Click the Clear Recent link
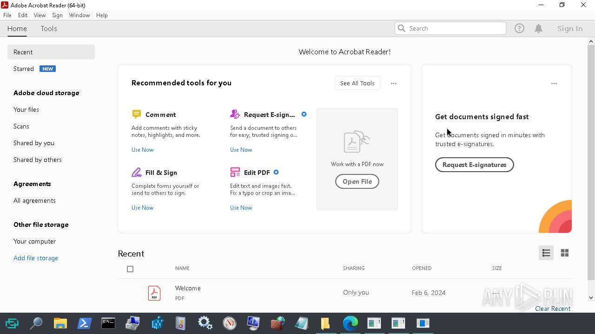 (x=553, y=308)
